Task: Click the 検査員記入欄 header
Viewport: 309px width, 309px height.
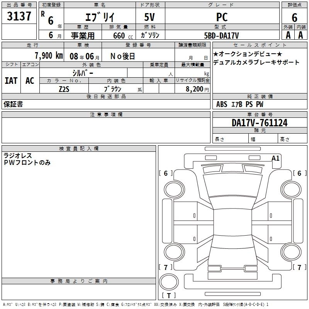Action: click(79, 149)
